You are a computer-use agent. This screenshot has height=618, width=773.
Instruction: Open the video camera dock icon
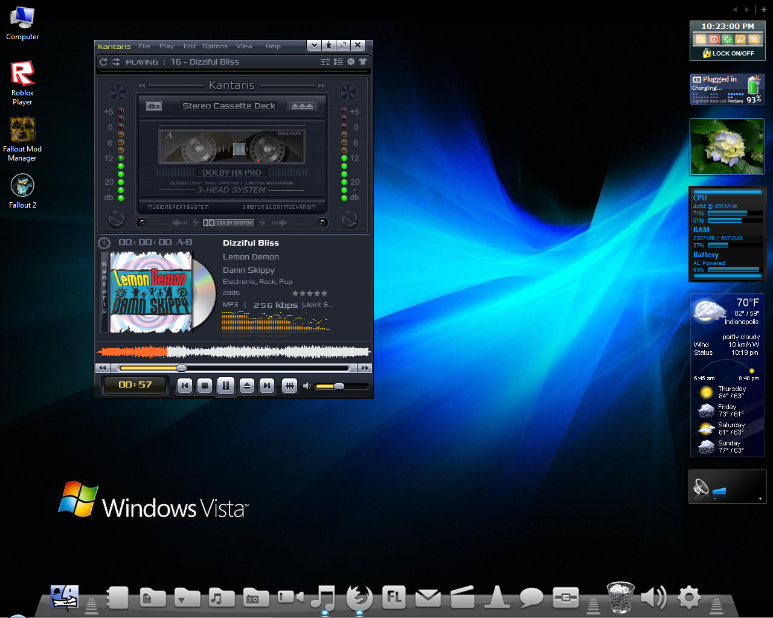point(290,597)
